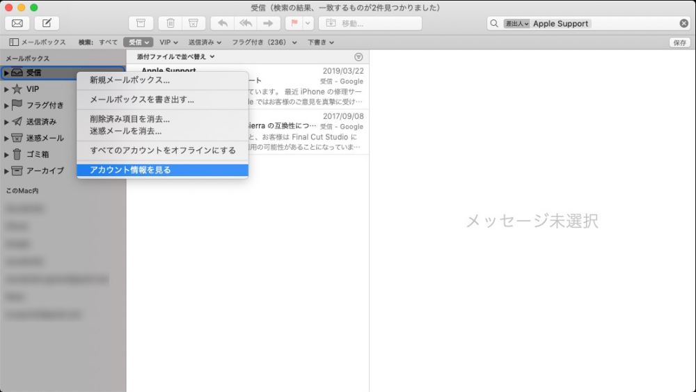
Task: Expand the VIP disclosure triangle
Action: click(x=6, y=89)
